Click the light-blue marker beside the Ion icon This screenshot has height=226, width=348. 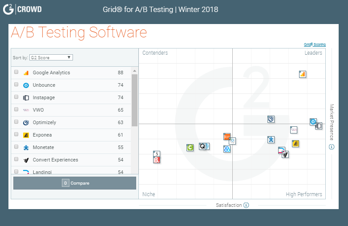(232, 141)
